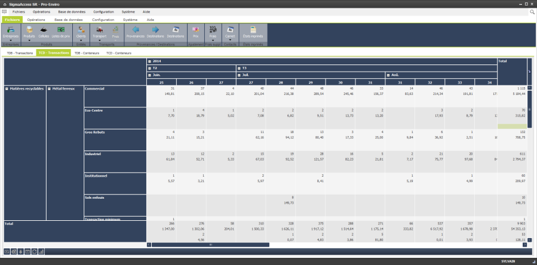Collapse the T2 quarter column group
The image size is (537, 265).
click(x=149, y=68)
